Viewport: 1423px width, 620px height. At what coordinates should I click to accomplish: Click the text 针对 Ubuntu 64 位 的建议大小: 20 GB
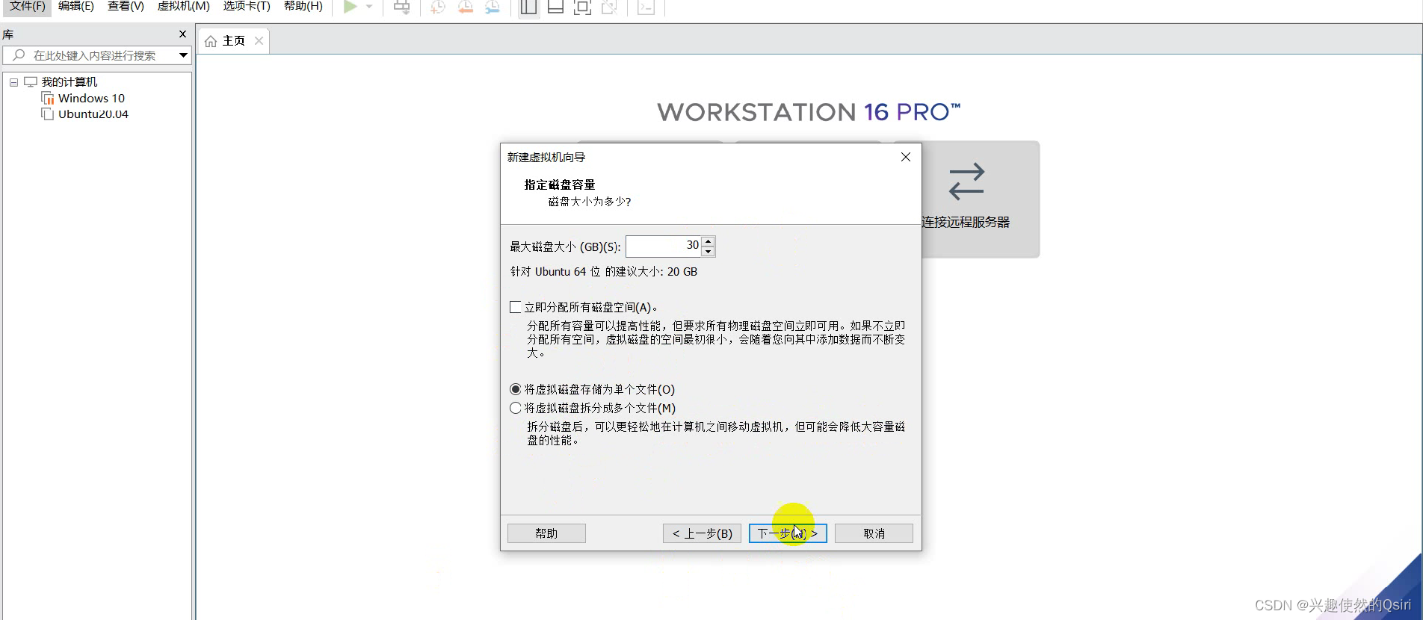(x=604, y=272)
